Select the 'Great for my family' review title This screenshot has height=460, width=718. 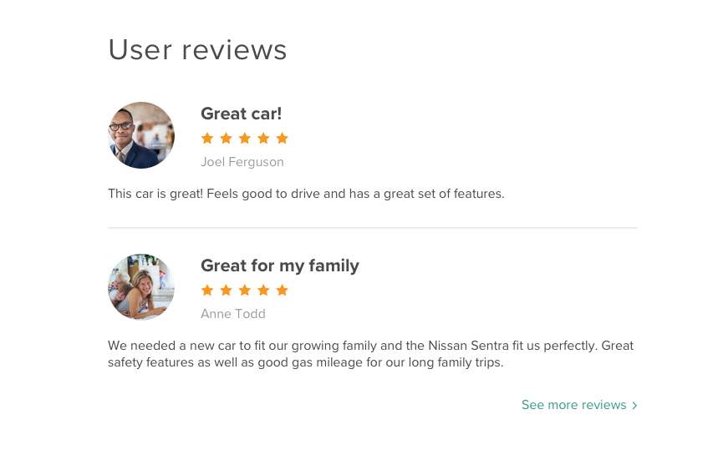[x=280, y=265]
